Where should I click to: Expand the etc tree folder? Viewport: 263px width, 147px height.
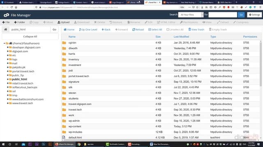[8, 56]
